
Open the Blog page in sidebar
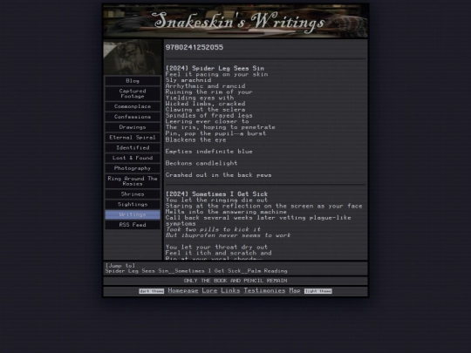(133, 81)
